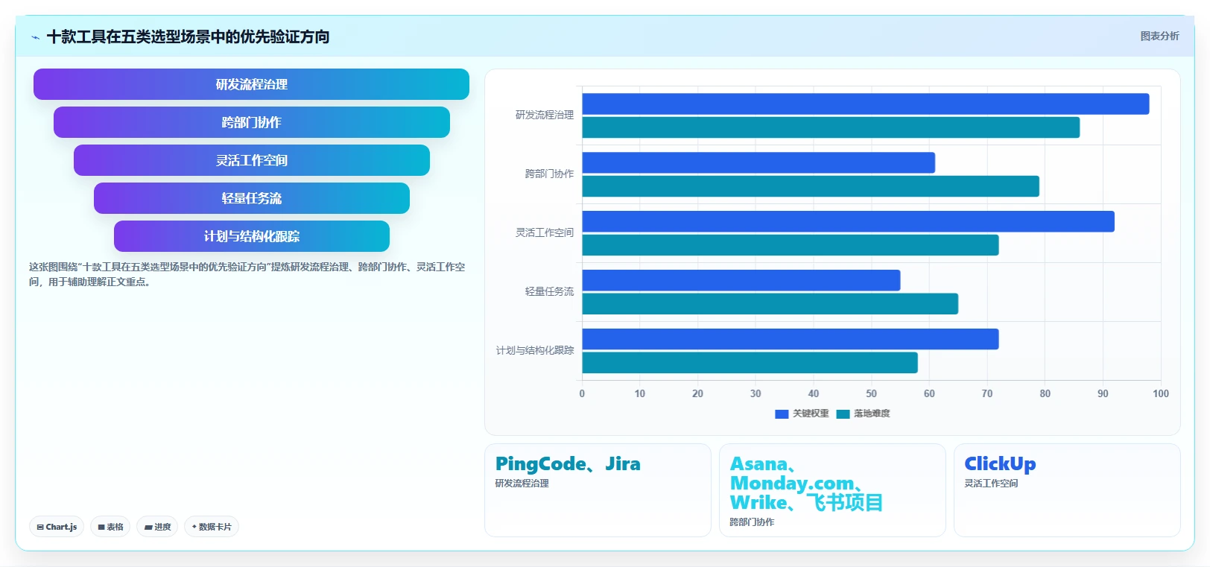Click the 计划与结构化跟踪 y-axis label in chart
This screenshot has height=567, width=1210.
coord(535,350)
